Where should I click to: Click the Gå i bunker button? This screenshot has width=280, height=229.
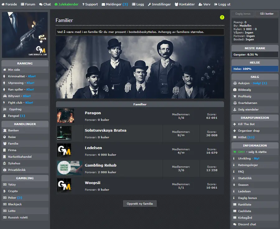click(x=267, y=14)
